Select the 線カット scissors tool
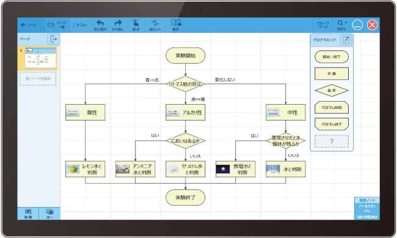This screenshot has width=397, height=238. (x=155, y=25)
